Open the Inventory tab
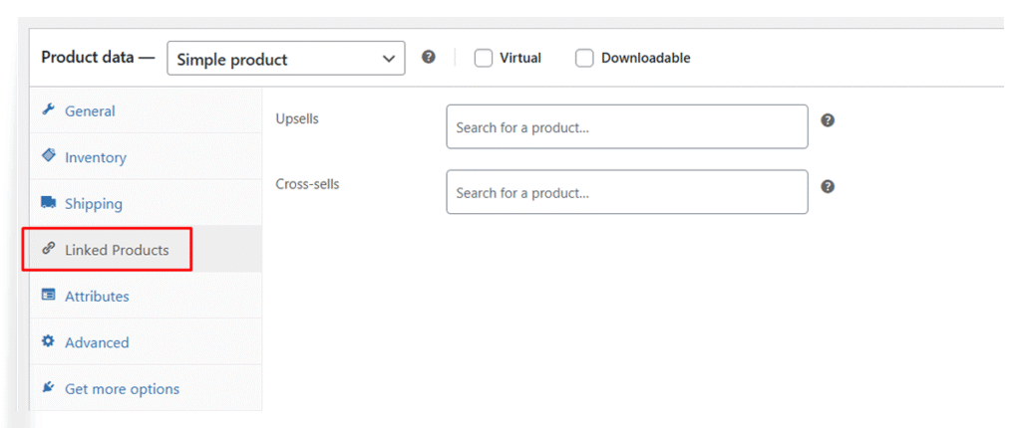This screenshot has height=428, width=1021. coord(96,157)
